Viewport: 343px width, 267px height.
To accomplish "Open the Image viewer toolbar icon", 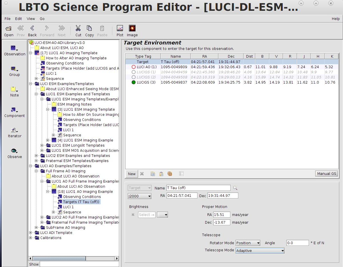I will coord(132,28).
